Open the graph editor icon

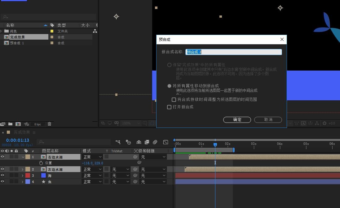point(166,142)
